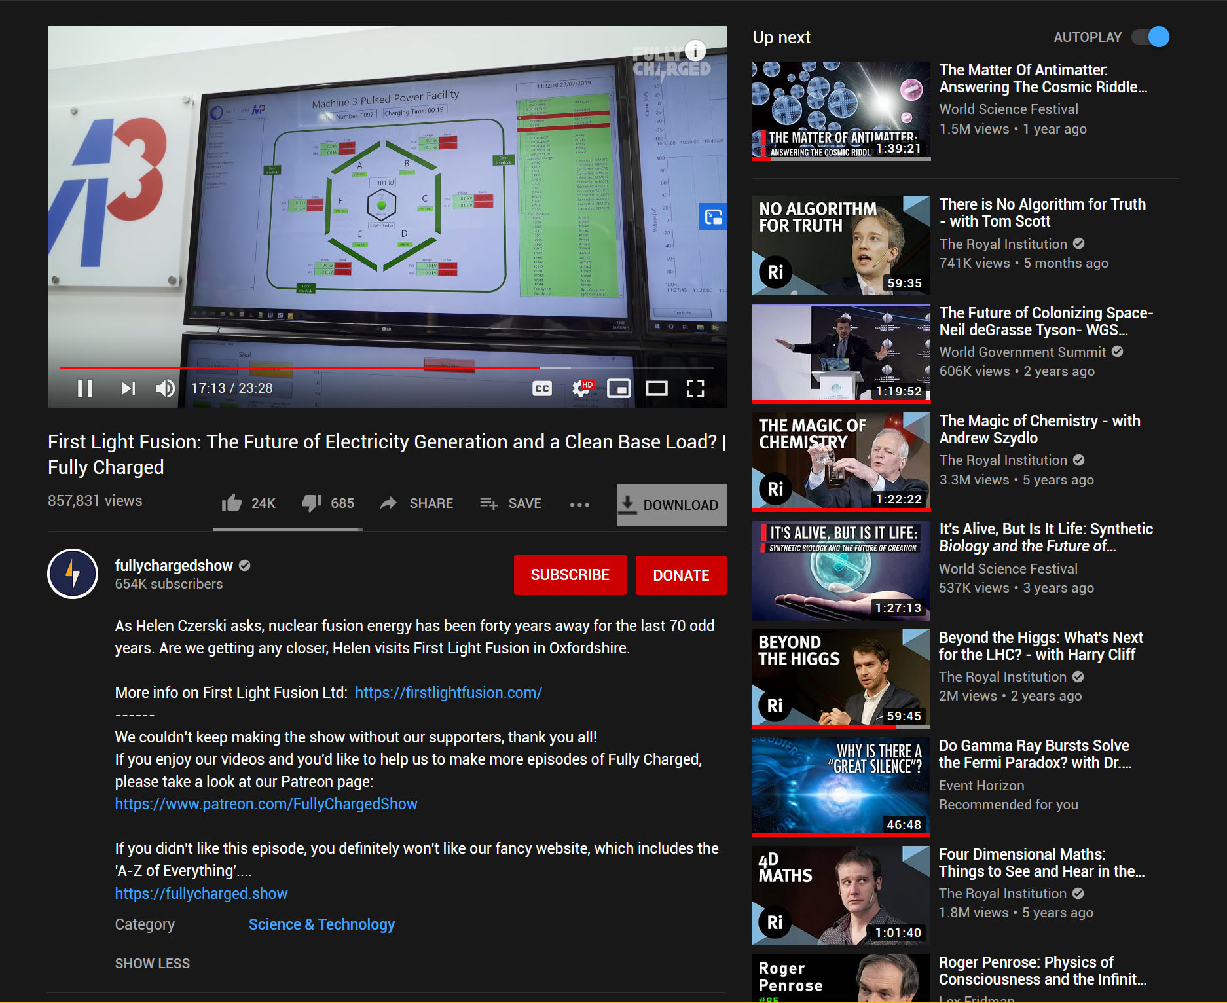Open Beyond the Higgs video thumbnail

841,679
